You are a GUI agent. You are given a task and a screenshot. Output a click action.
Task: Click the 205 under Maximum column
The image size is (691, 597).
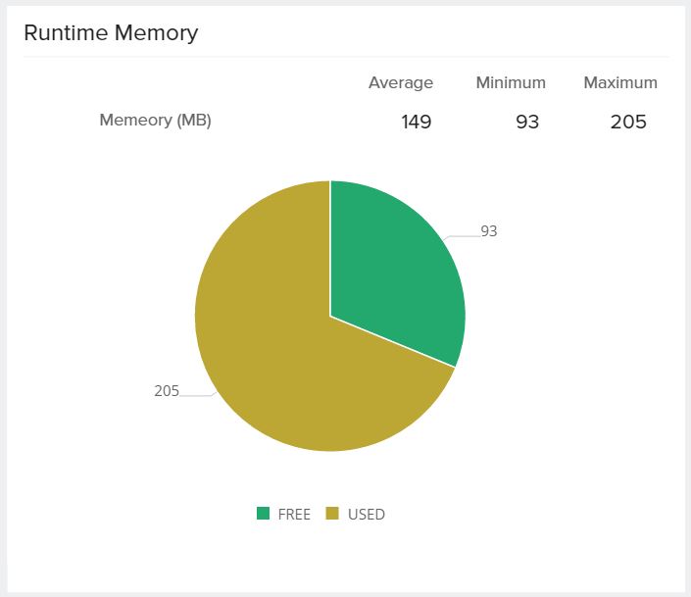[x=628, y=122]
